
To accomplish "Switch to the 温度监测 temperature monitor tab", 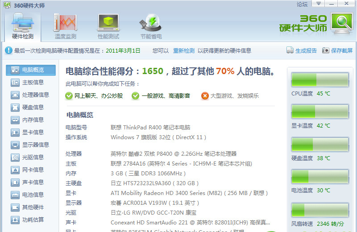I will coord(66,26).
